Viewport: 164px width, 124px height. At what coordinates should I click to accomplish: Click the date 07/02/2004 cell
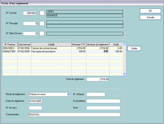[24, 48]
